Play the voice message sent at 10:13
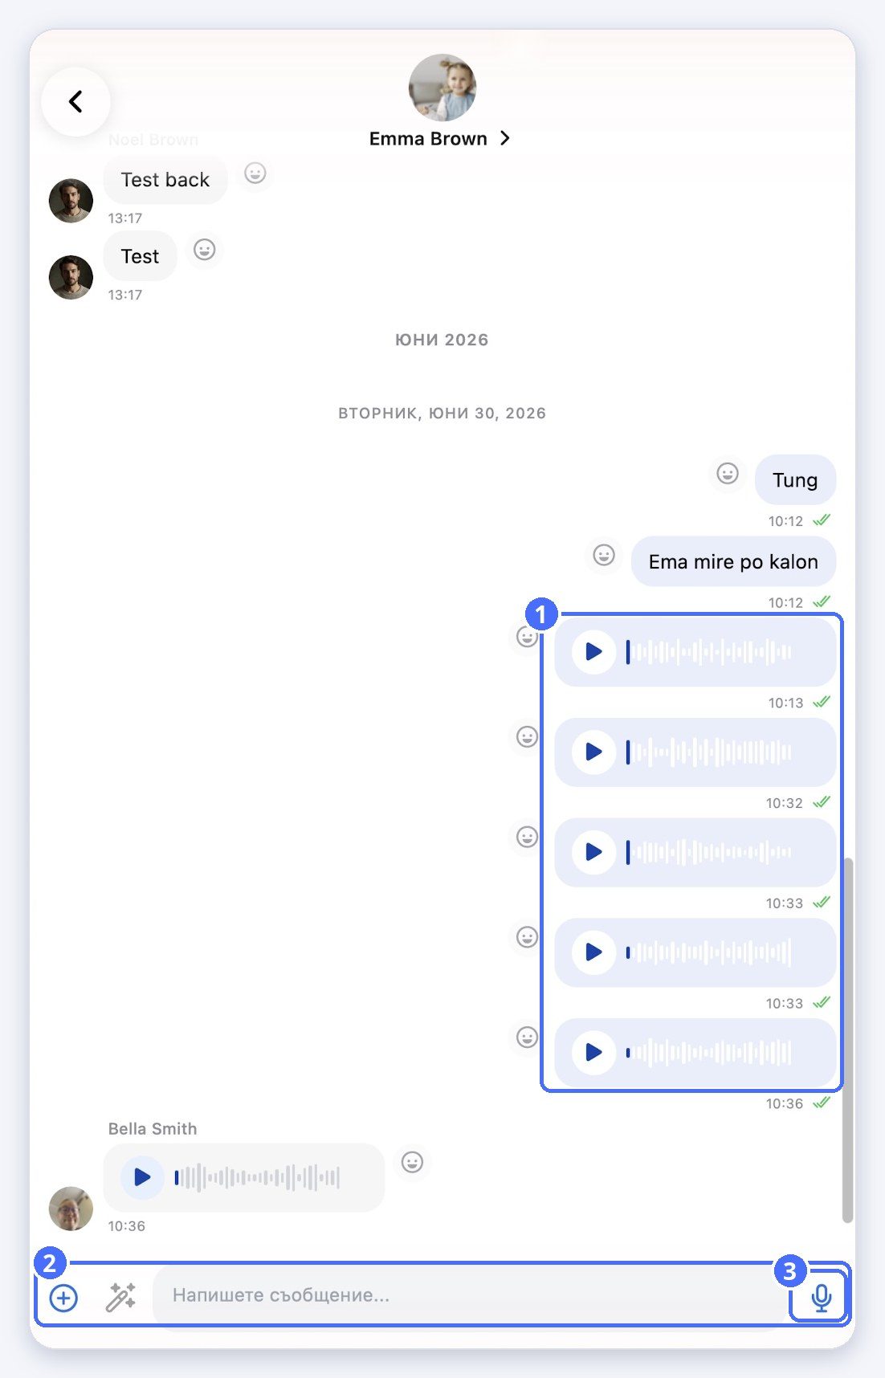Viewport: 885px width, 1378px height. pyautogui.click(x=593, y=651)
